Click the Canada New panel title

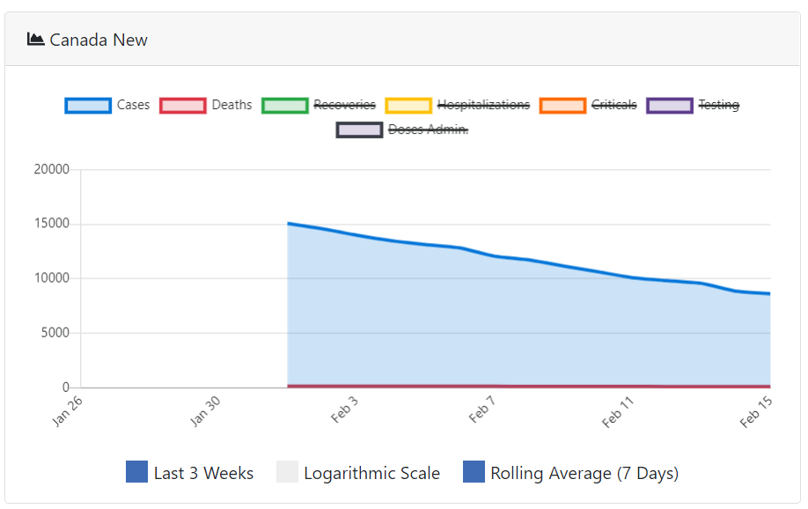click(x=99, y=40)
